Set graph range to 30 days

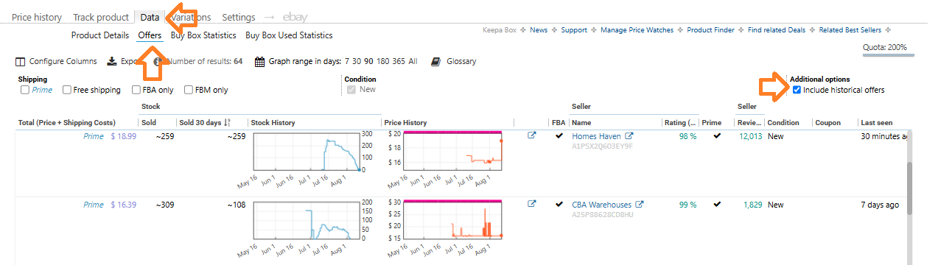357,62
